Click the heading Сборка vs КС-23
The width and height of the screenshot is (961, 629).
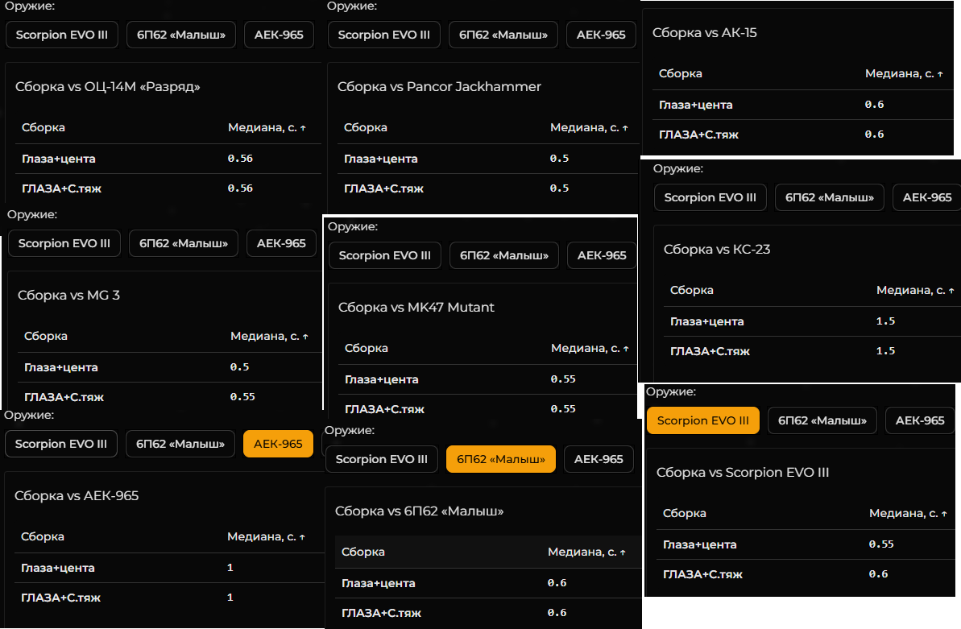click(717, 250)
